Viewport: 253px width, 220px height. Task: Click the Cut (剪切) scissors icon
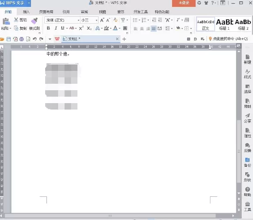tap(16, 20)
